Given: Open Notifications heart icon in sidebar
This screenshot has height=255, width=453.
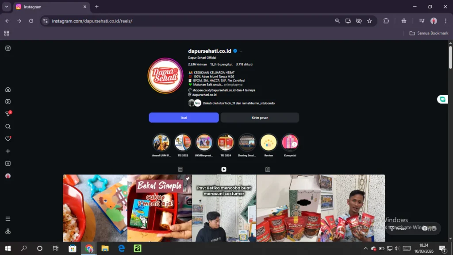Looking at the screenshot, I should click(x=8, y=139).
